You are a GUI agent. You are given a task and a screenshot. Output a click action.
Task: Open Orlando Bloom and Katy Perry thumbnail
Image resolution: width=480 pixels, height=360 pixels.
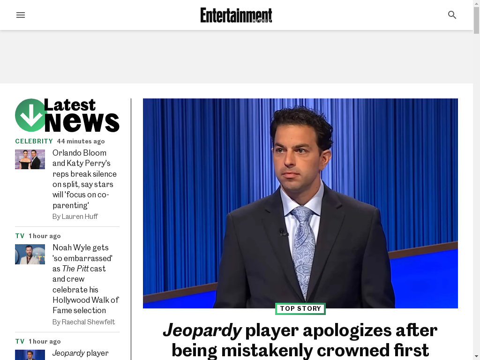pyautogui.click(x=30, y=159)
